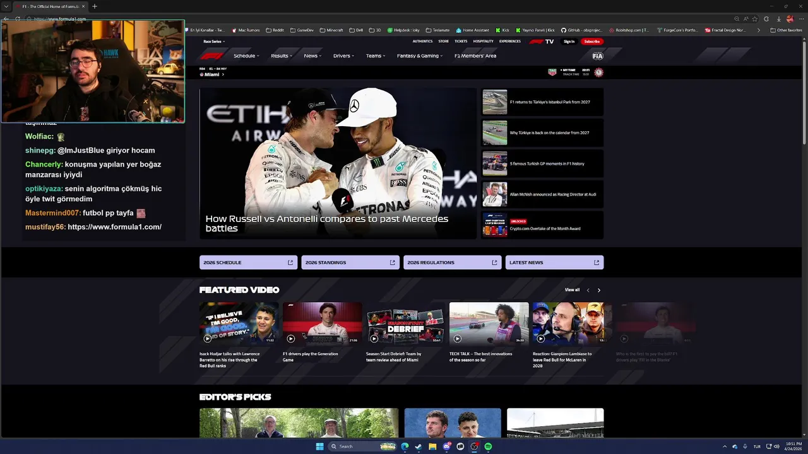This screenshot has width=808, height=454.
Task: Open F1 TV logo link
Action: pyautogui.click(x=541, y=42)
